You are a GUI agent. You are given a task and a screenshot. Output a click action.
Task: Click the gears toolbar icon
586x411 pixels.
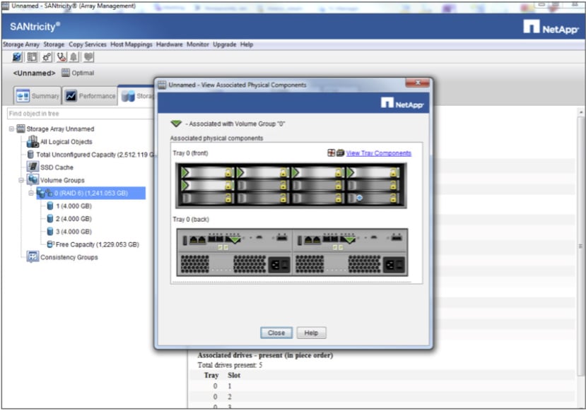pyautogui.click(x=47, y=57)
